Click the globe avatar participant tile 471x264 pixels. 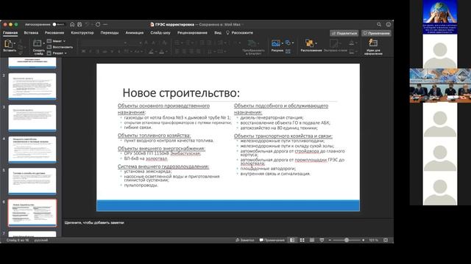click(440, 17)
